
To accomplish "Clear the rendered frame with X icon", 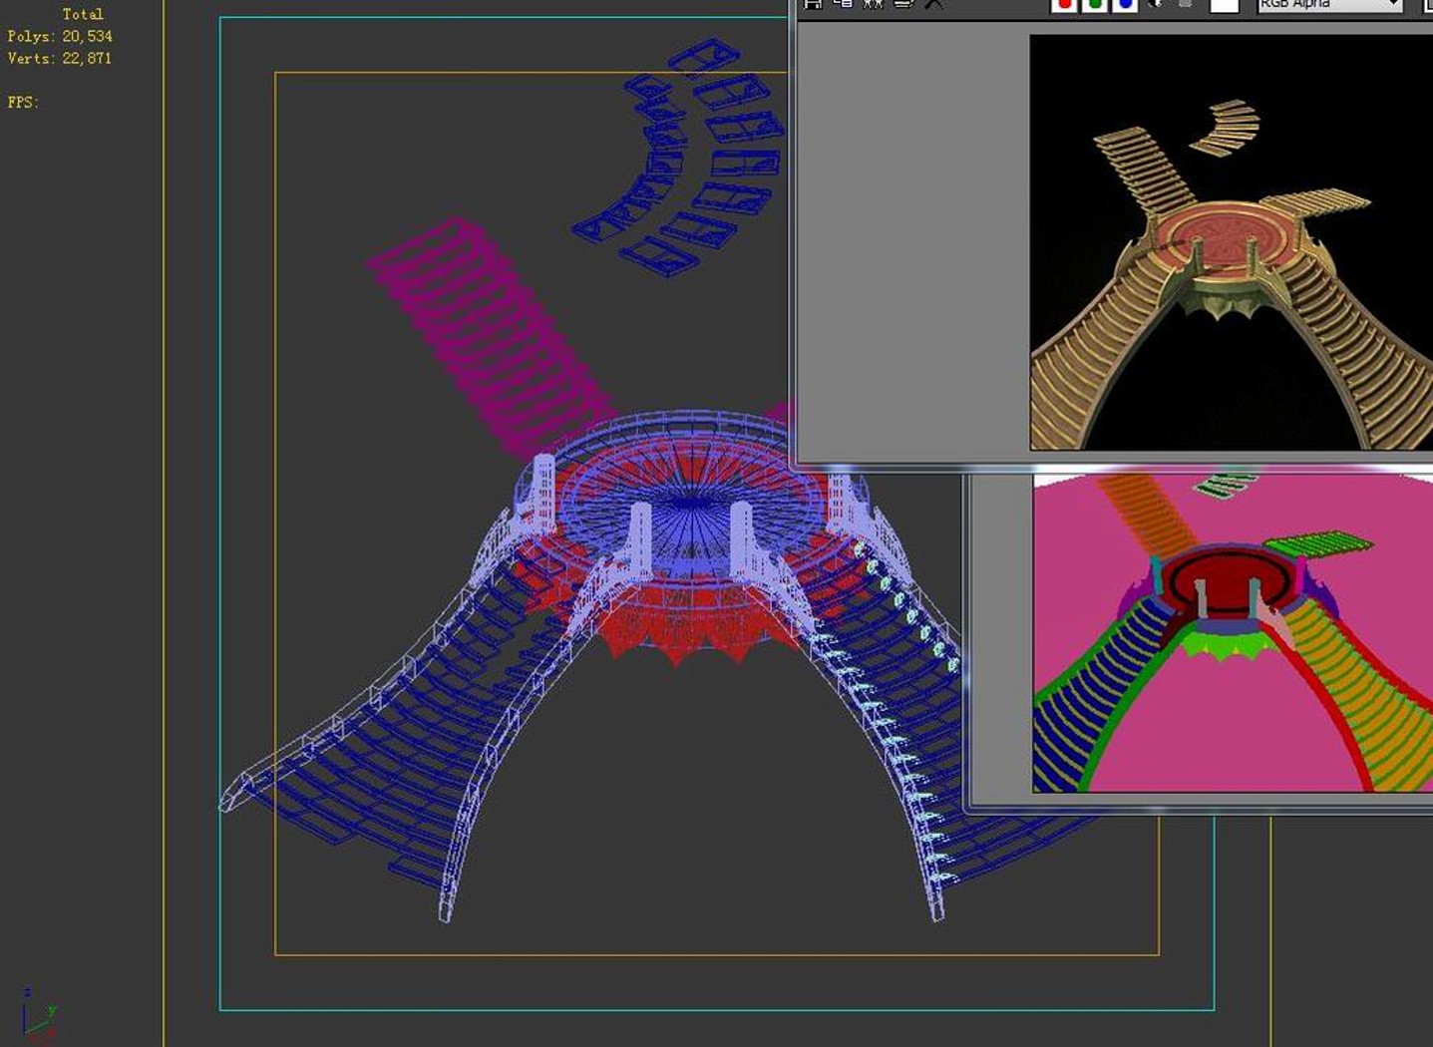I will (x=933, y=4).
